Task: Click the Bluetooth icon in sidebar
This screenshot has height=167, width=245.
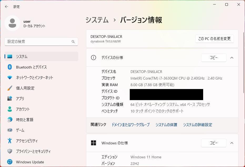Action: [x=10, y=67]
